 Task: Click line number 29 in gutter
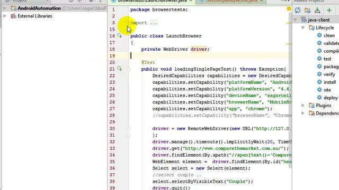112,122
